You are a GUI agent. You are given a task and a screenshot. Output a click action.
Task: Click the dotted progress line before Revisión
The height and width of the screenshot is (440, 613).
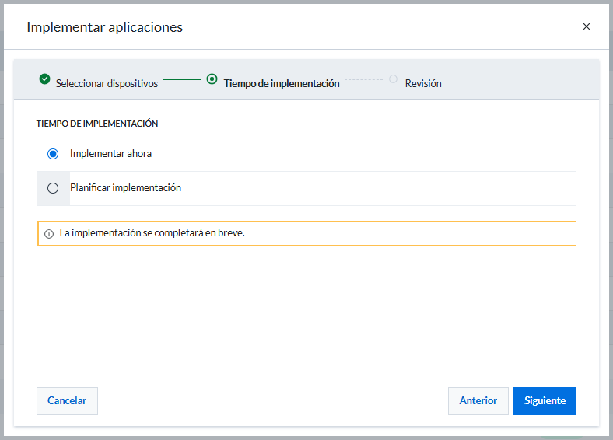pyautogui.click(x=363, y=79)
